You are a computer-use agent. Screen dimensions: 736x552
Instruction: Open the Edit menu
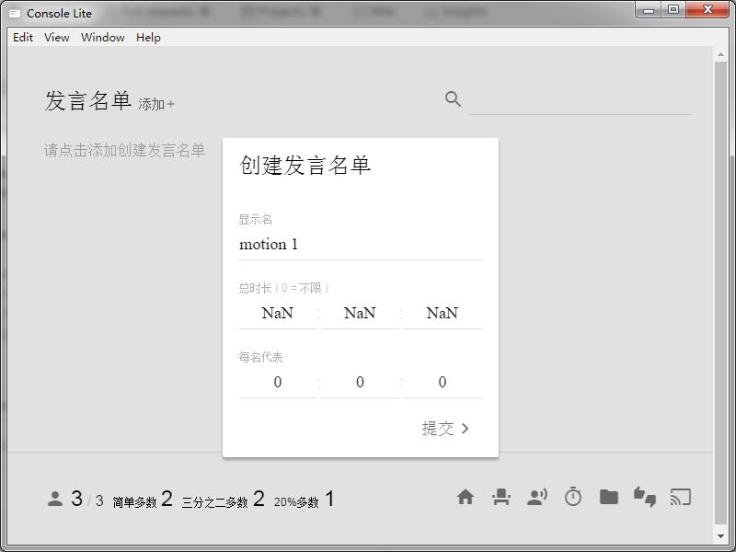(22, 38)
